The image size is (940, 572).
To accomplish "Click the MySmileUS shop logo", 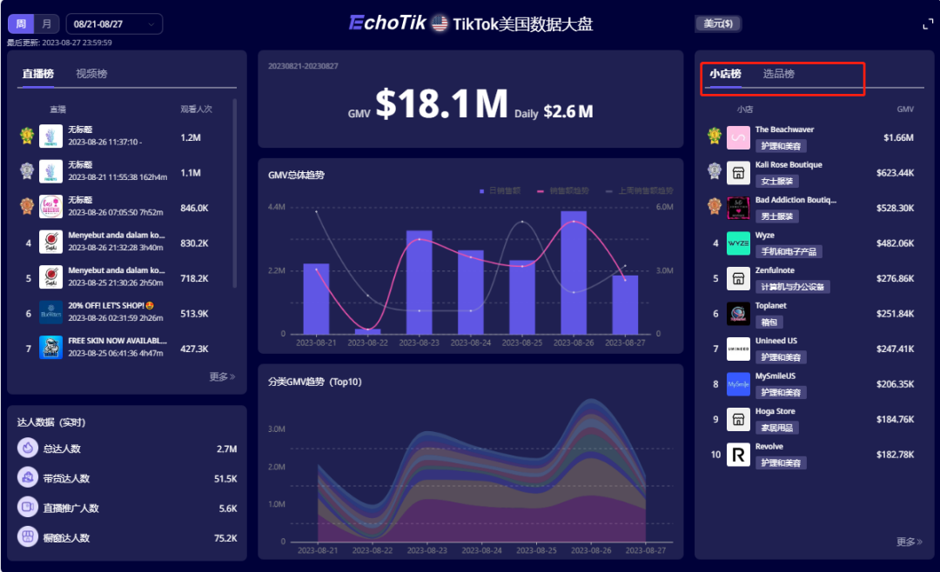I will pos(738,384).
